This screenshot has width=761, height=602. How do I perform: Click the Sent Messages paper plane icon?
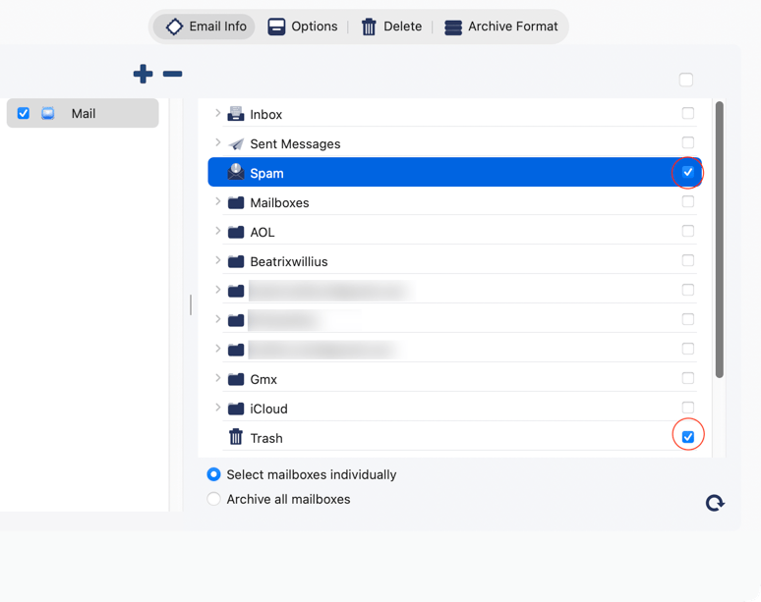(x=236, y=143)
